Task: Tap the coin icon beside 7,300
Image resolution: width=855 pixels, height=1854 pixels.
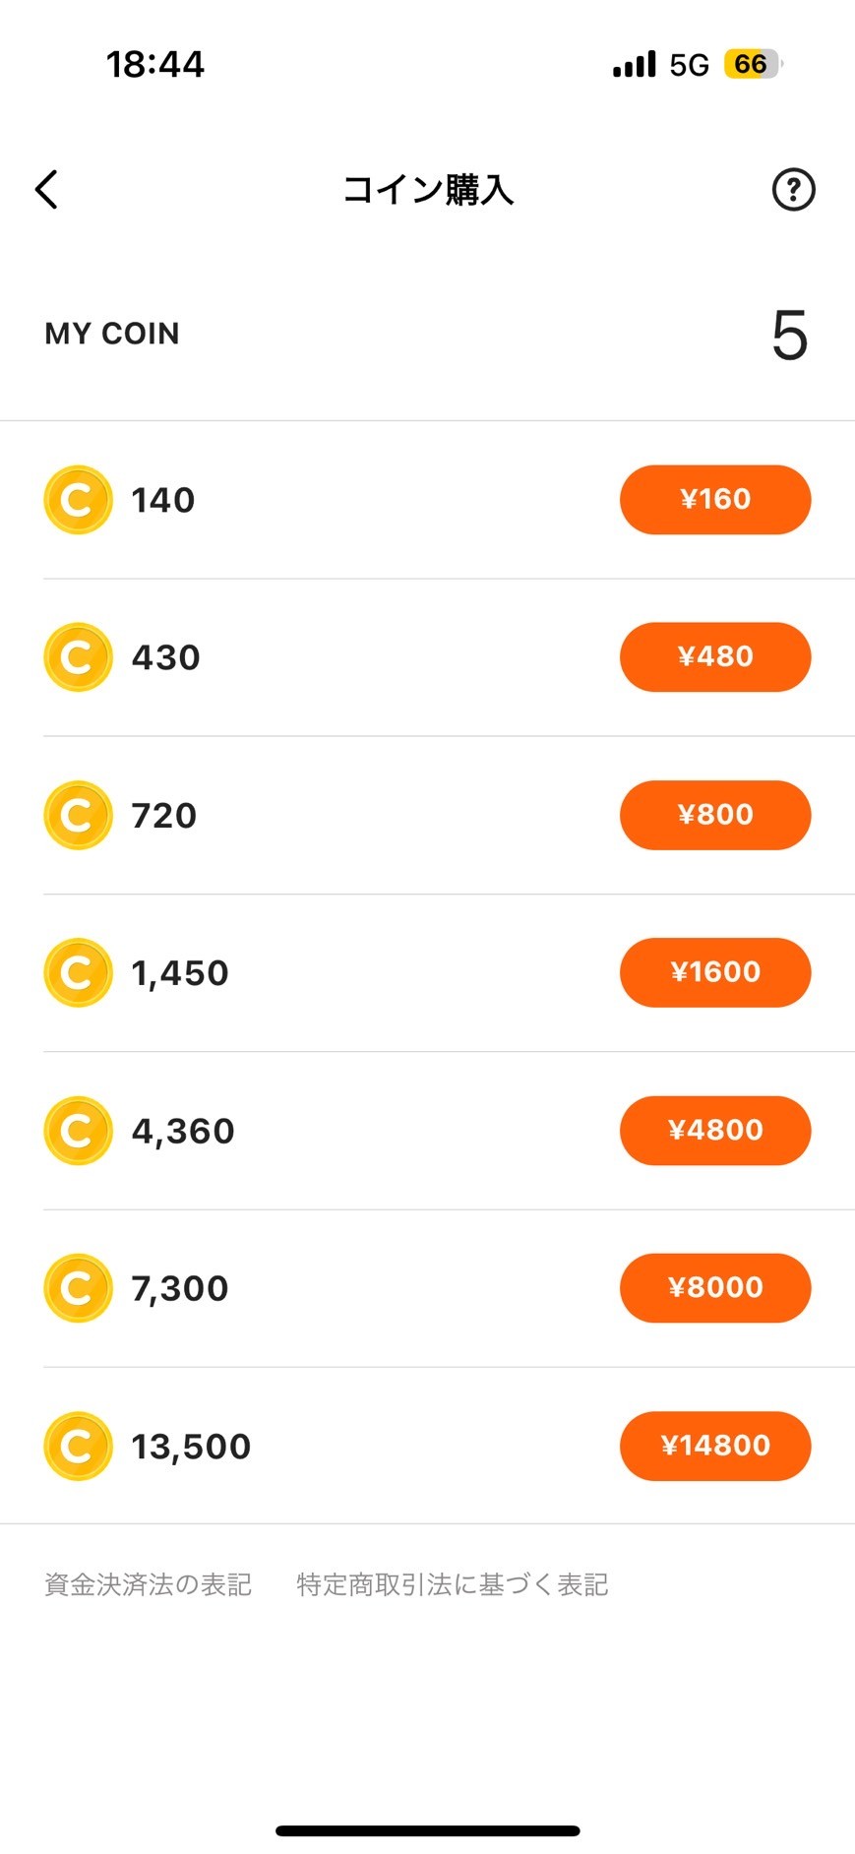Action: point(78,1288)
